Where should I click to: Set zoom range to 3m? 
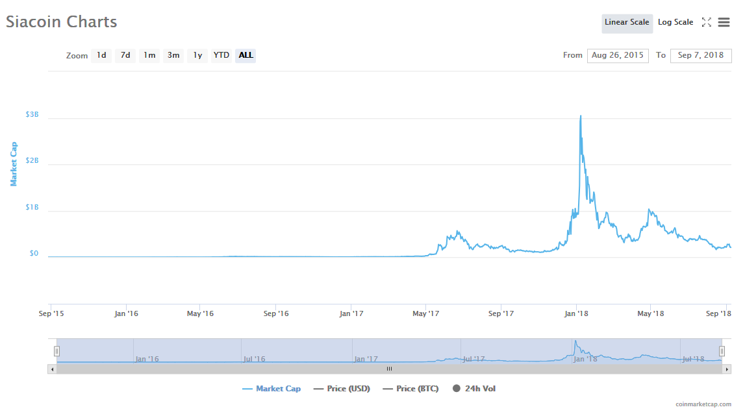click(x=173, y=55)
